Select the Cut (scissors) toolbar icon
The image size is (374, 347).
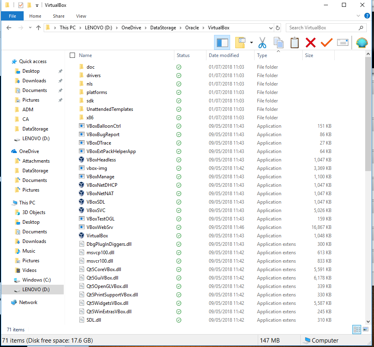[263, 42]
